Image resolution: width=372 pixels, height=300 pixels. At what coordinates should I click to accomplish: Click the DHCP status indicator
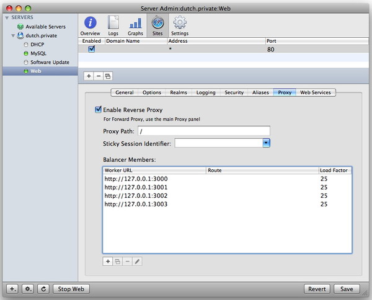(x=26, y=45)
